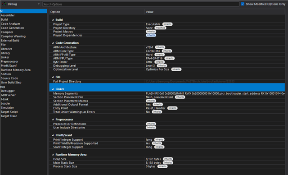Collapse the Linker options group

click(x=53, y=89)
